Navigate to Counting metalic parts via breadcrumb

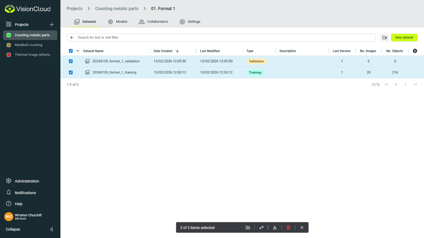tap(117, 8)
